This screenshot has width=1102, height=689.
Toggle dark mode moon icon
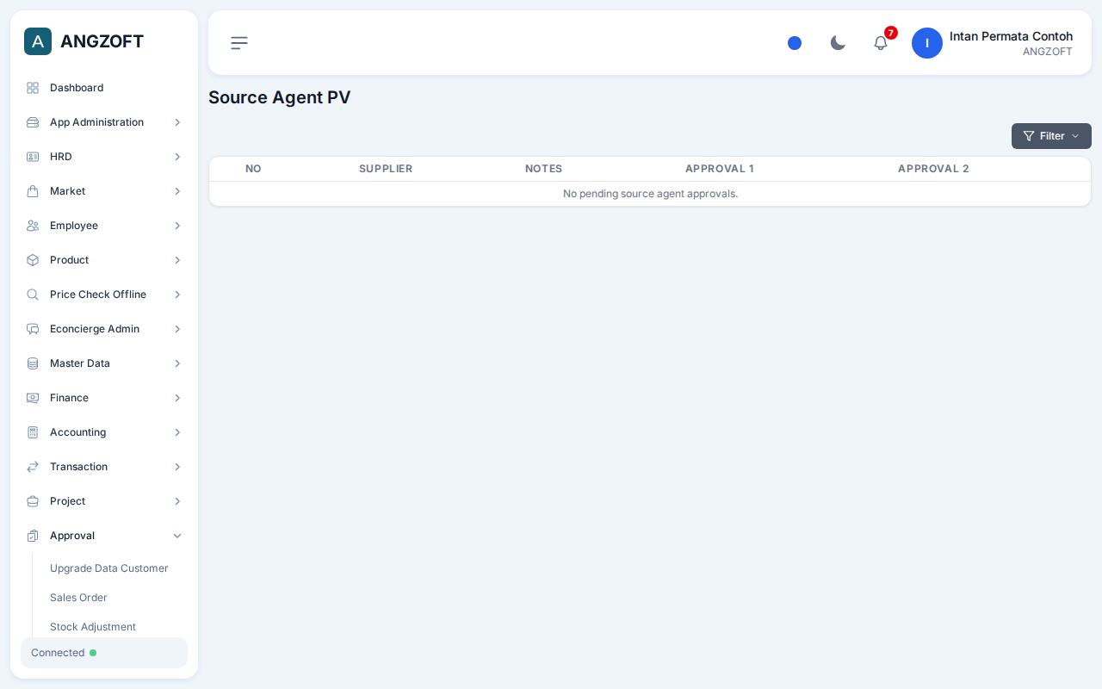[x=838, y=43]
